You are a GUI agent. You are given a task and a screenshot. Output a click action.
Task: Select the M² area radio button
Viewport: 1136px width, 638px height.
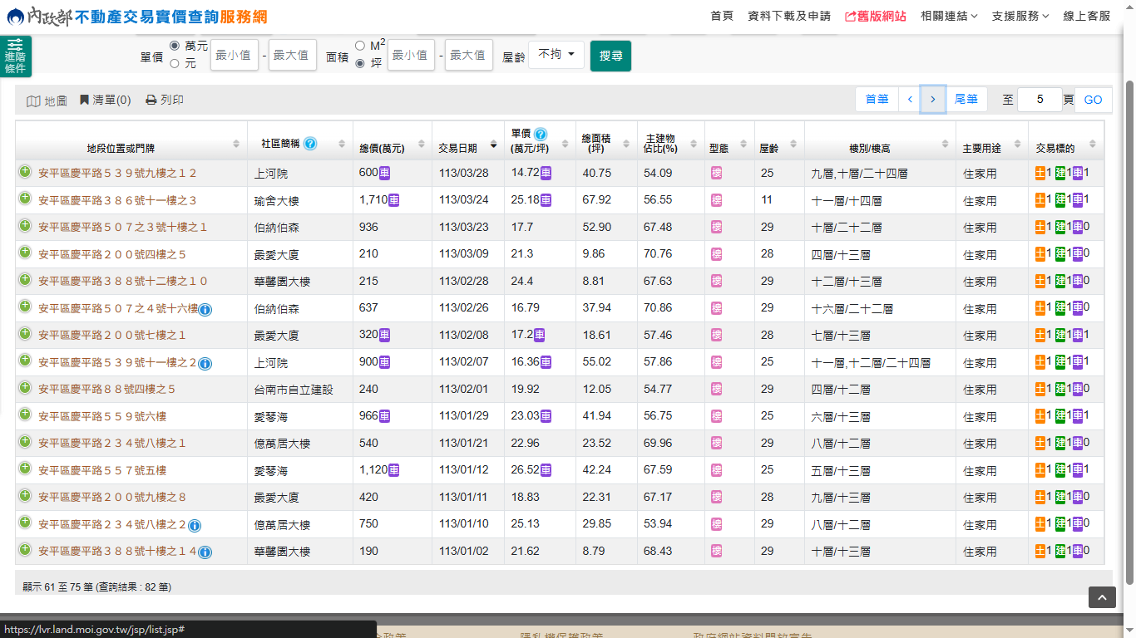pyautogui.click(x=360, y=46)
